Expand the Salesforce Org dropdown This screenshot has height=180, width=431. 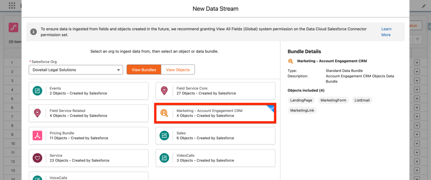pos(76,70)
